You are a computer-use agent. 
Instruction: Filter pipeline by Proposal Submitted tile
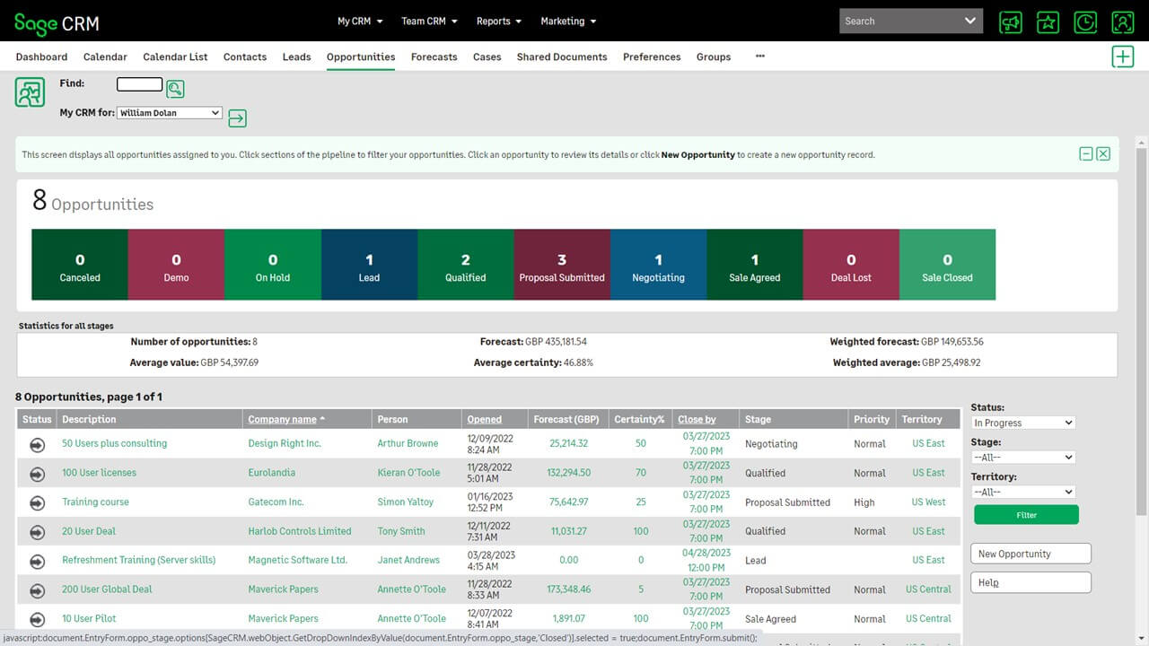coord(562,265)
